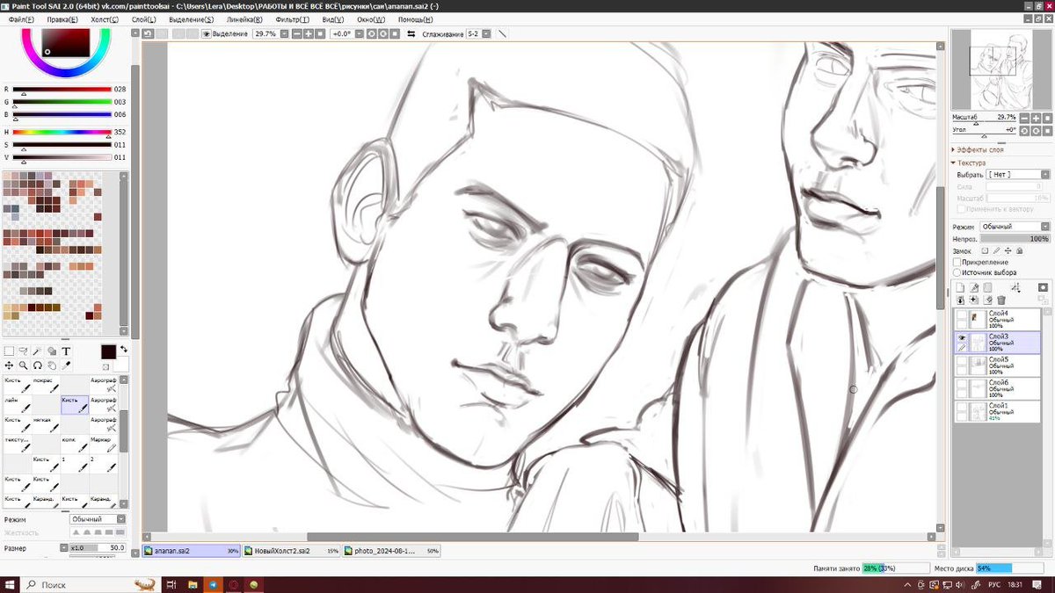Show layer Слой5 via its visibility box
1055x593 pixels.
coord(961,360)
